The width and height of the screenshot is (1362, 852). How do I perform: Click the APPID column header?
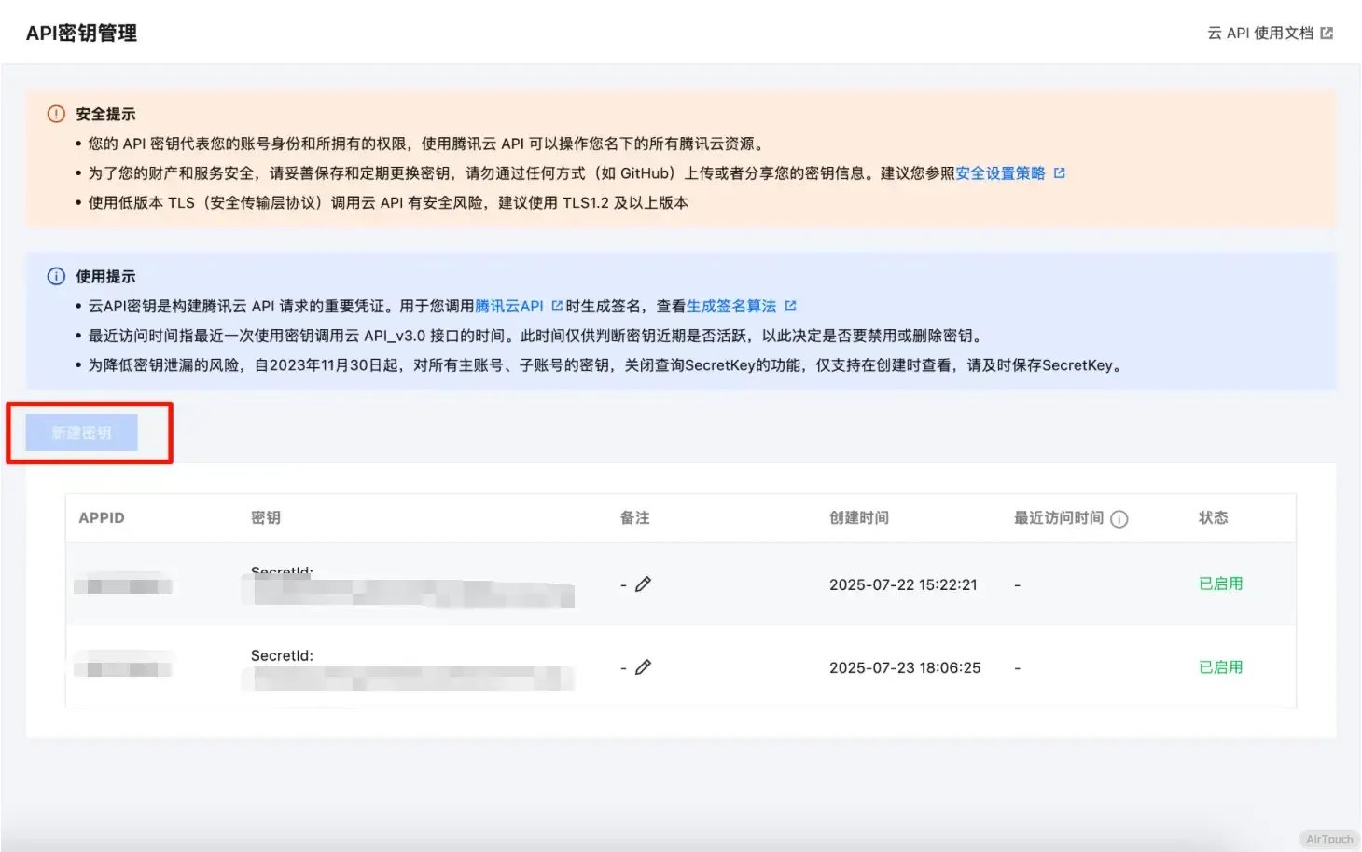coord(102,518)
